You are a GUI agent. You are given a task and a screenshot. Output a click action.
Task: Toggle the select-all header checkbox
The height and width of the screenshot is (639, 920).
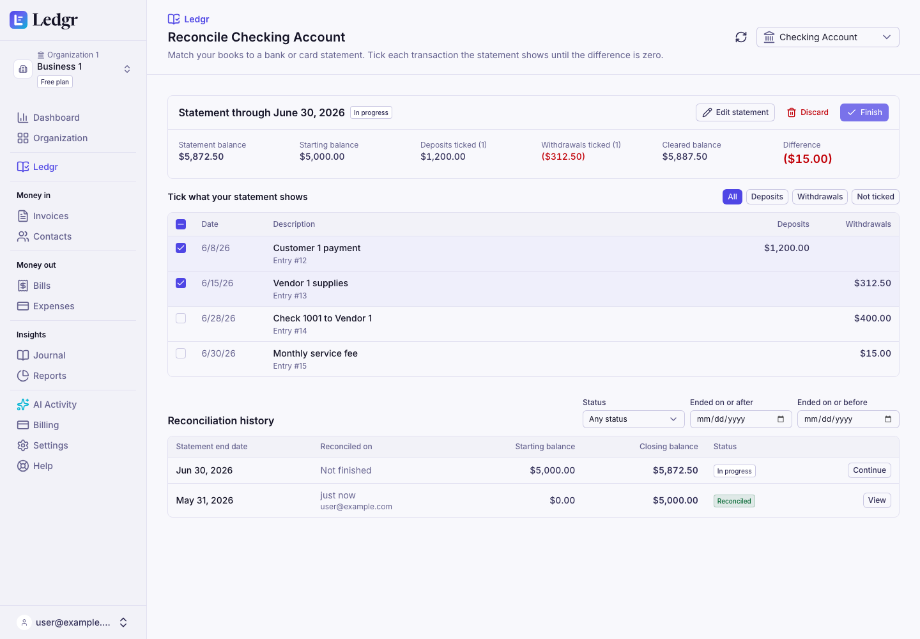point(181,224)
